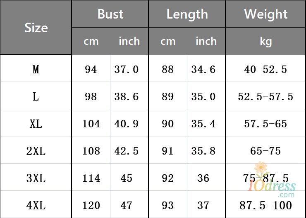This screenshot has width=306, height=218.
Task: Click weight range 87.5-100
Action: coord(265,206)
